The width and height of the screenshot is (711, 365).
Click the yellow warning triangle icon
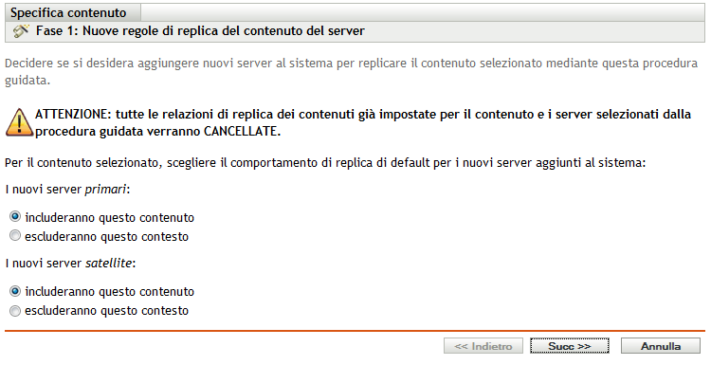pyautogui.click(x=19, y=123)
